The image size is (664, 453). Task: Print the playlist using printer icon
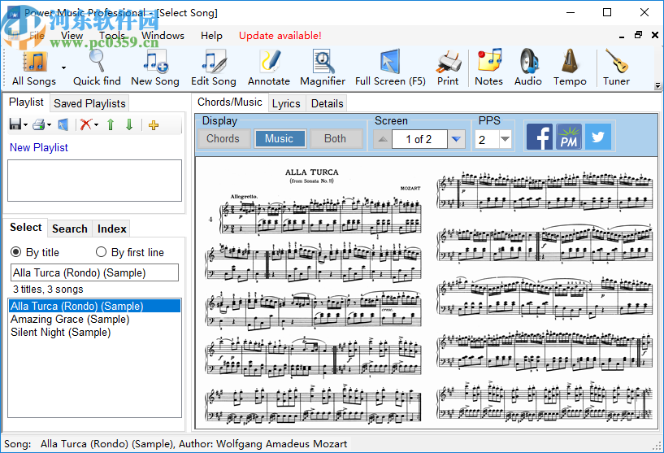click(39, 124)
